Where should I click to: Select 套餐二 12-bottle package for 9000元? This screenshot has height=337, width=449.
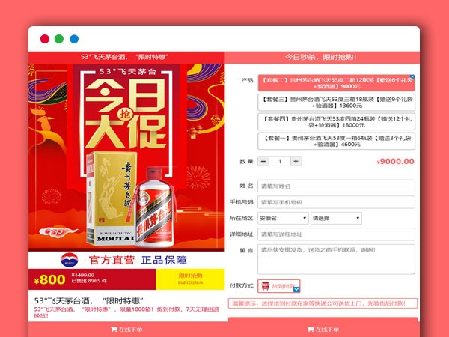click(x=337, y=82)
